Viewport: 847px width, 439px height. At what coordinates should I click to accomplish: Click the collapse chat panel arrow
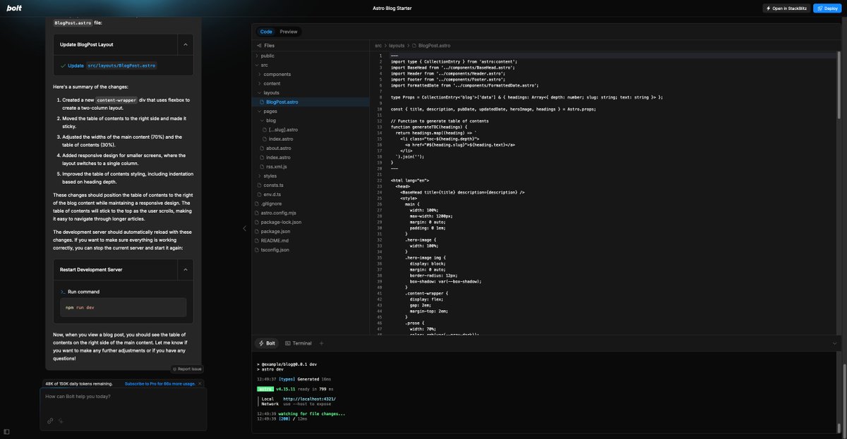click(244, 228)
